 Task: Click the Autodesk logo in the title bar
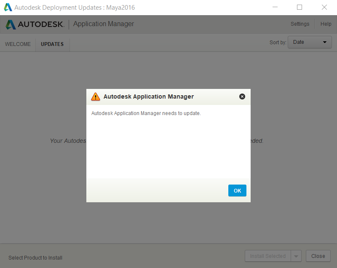(7, 7)
